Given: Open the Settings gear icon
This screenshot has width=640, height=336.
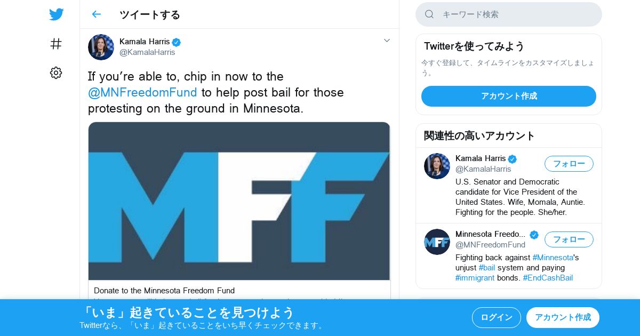Looking at the screenshot, I should click(x=56, y=73).
